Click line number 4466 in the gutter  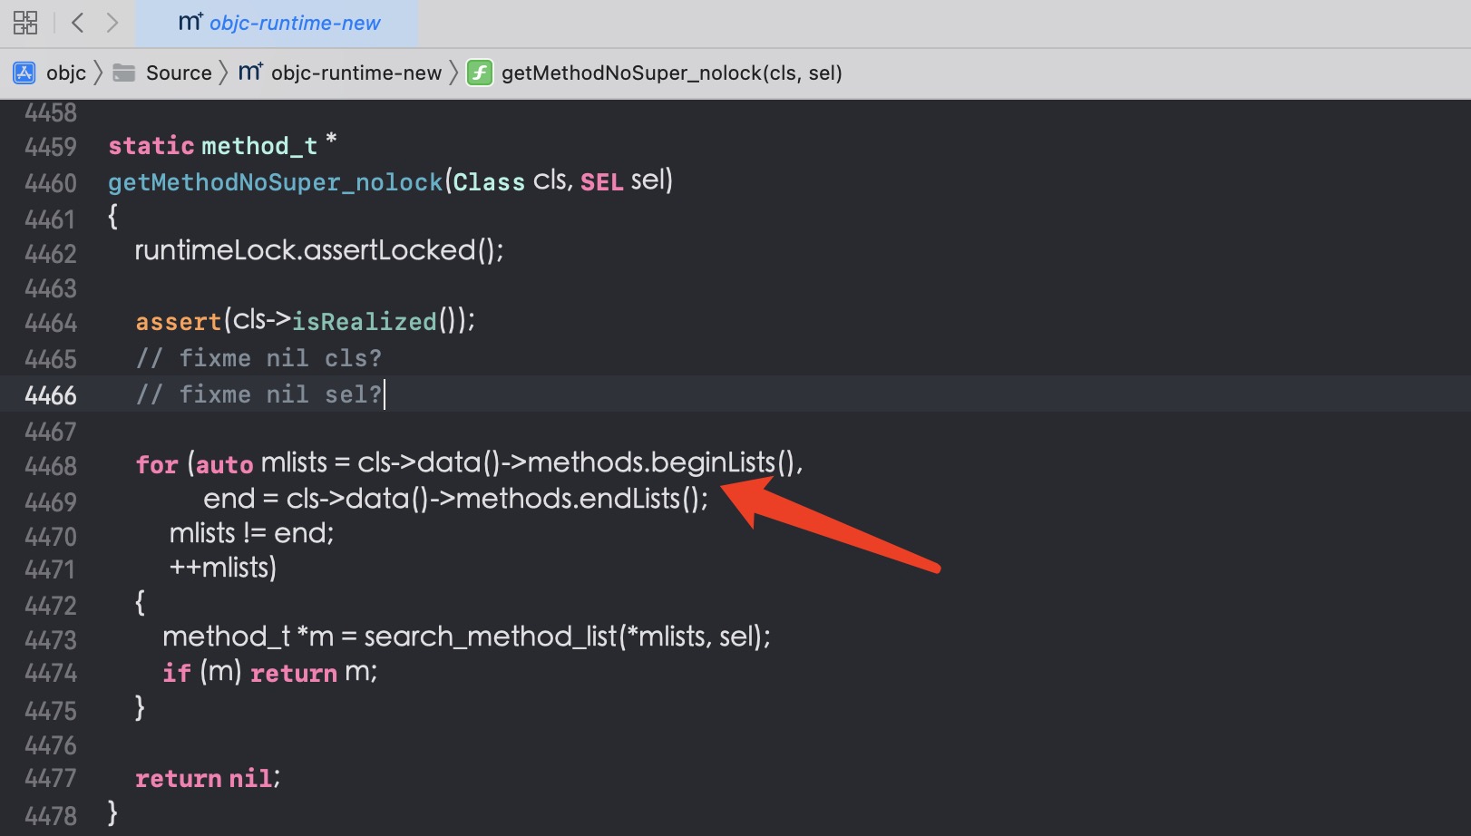[x=51, y=395]
